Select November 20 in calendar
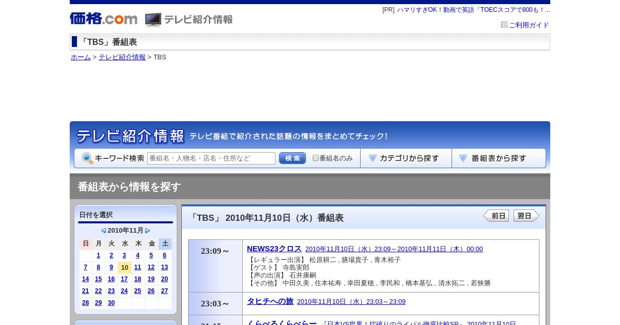This screenshot has width=620, height=325. [164, 279]
